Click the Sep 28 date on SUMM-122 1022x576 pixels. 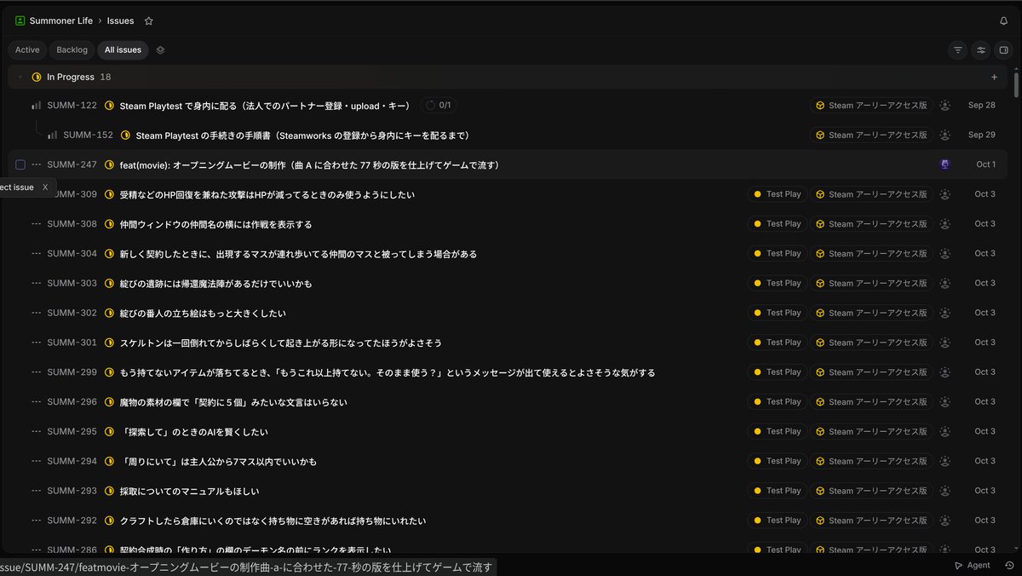982,106
